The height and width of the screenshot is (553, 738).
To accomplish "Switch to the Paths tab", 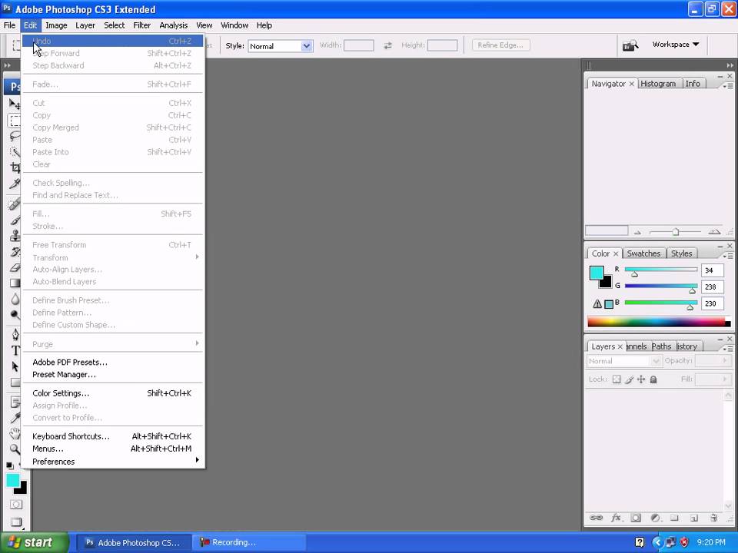I will coord(661,346).
